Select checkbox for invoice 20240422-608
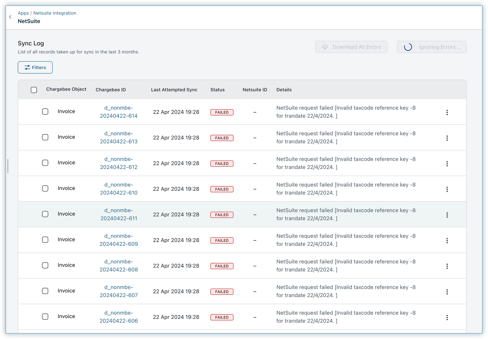This screenshot has width=488, height=339. (45, 265)
